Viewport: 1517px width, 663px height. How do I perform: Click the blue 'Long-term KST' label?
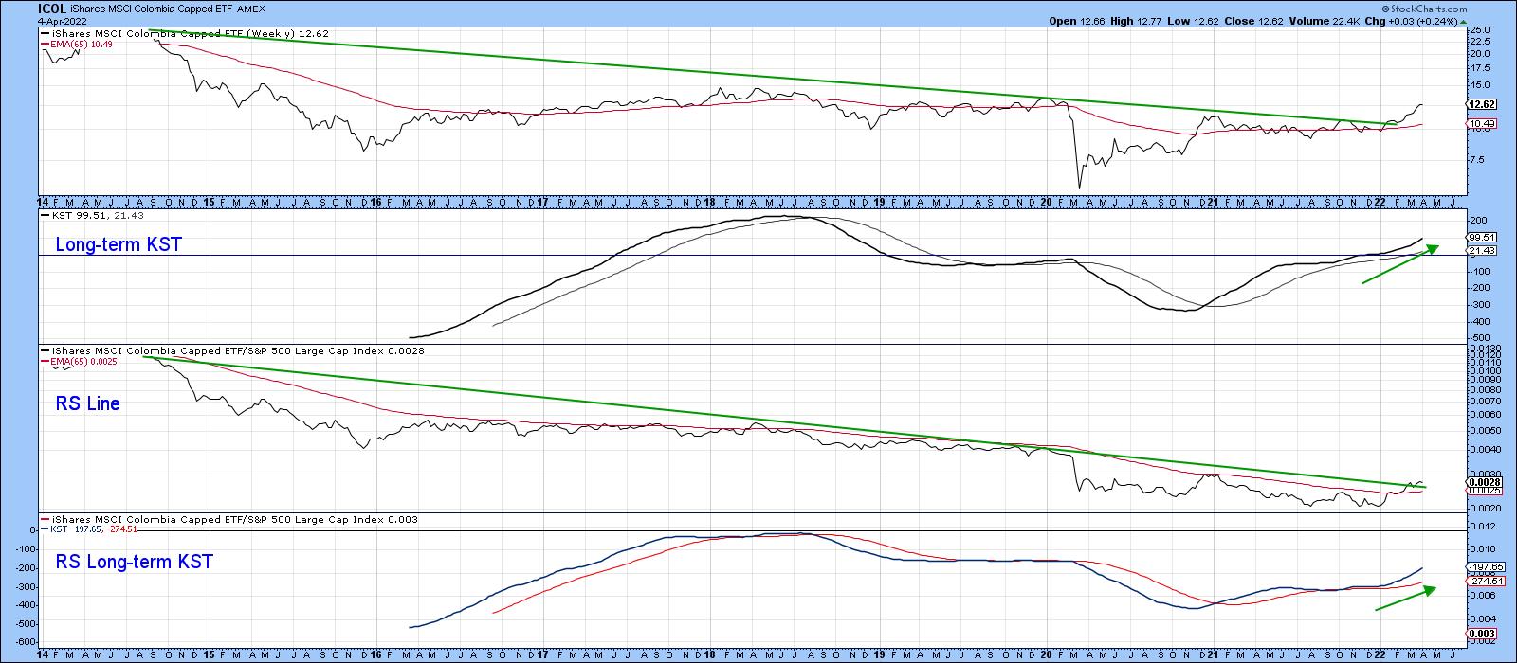pyautogui.click(x=119, y=244)
